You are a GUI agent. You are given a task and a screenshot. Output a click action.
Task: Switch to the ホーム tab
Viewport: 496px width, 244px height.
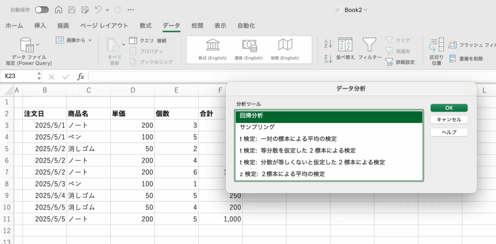(14, 26)
